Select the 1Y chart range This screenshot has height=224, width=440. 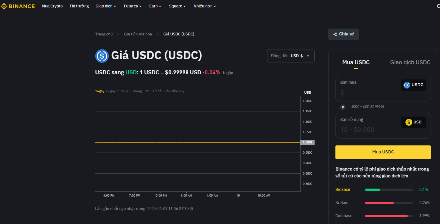[x=147, y=91]
